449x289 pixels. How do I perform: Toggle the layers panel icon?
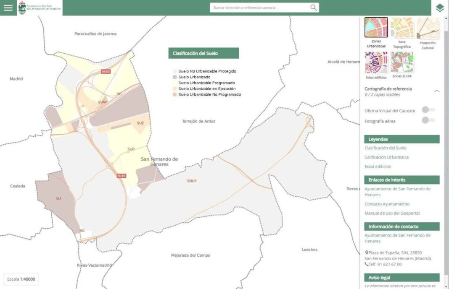click(x=440, y=8)
